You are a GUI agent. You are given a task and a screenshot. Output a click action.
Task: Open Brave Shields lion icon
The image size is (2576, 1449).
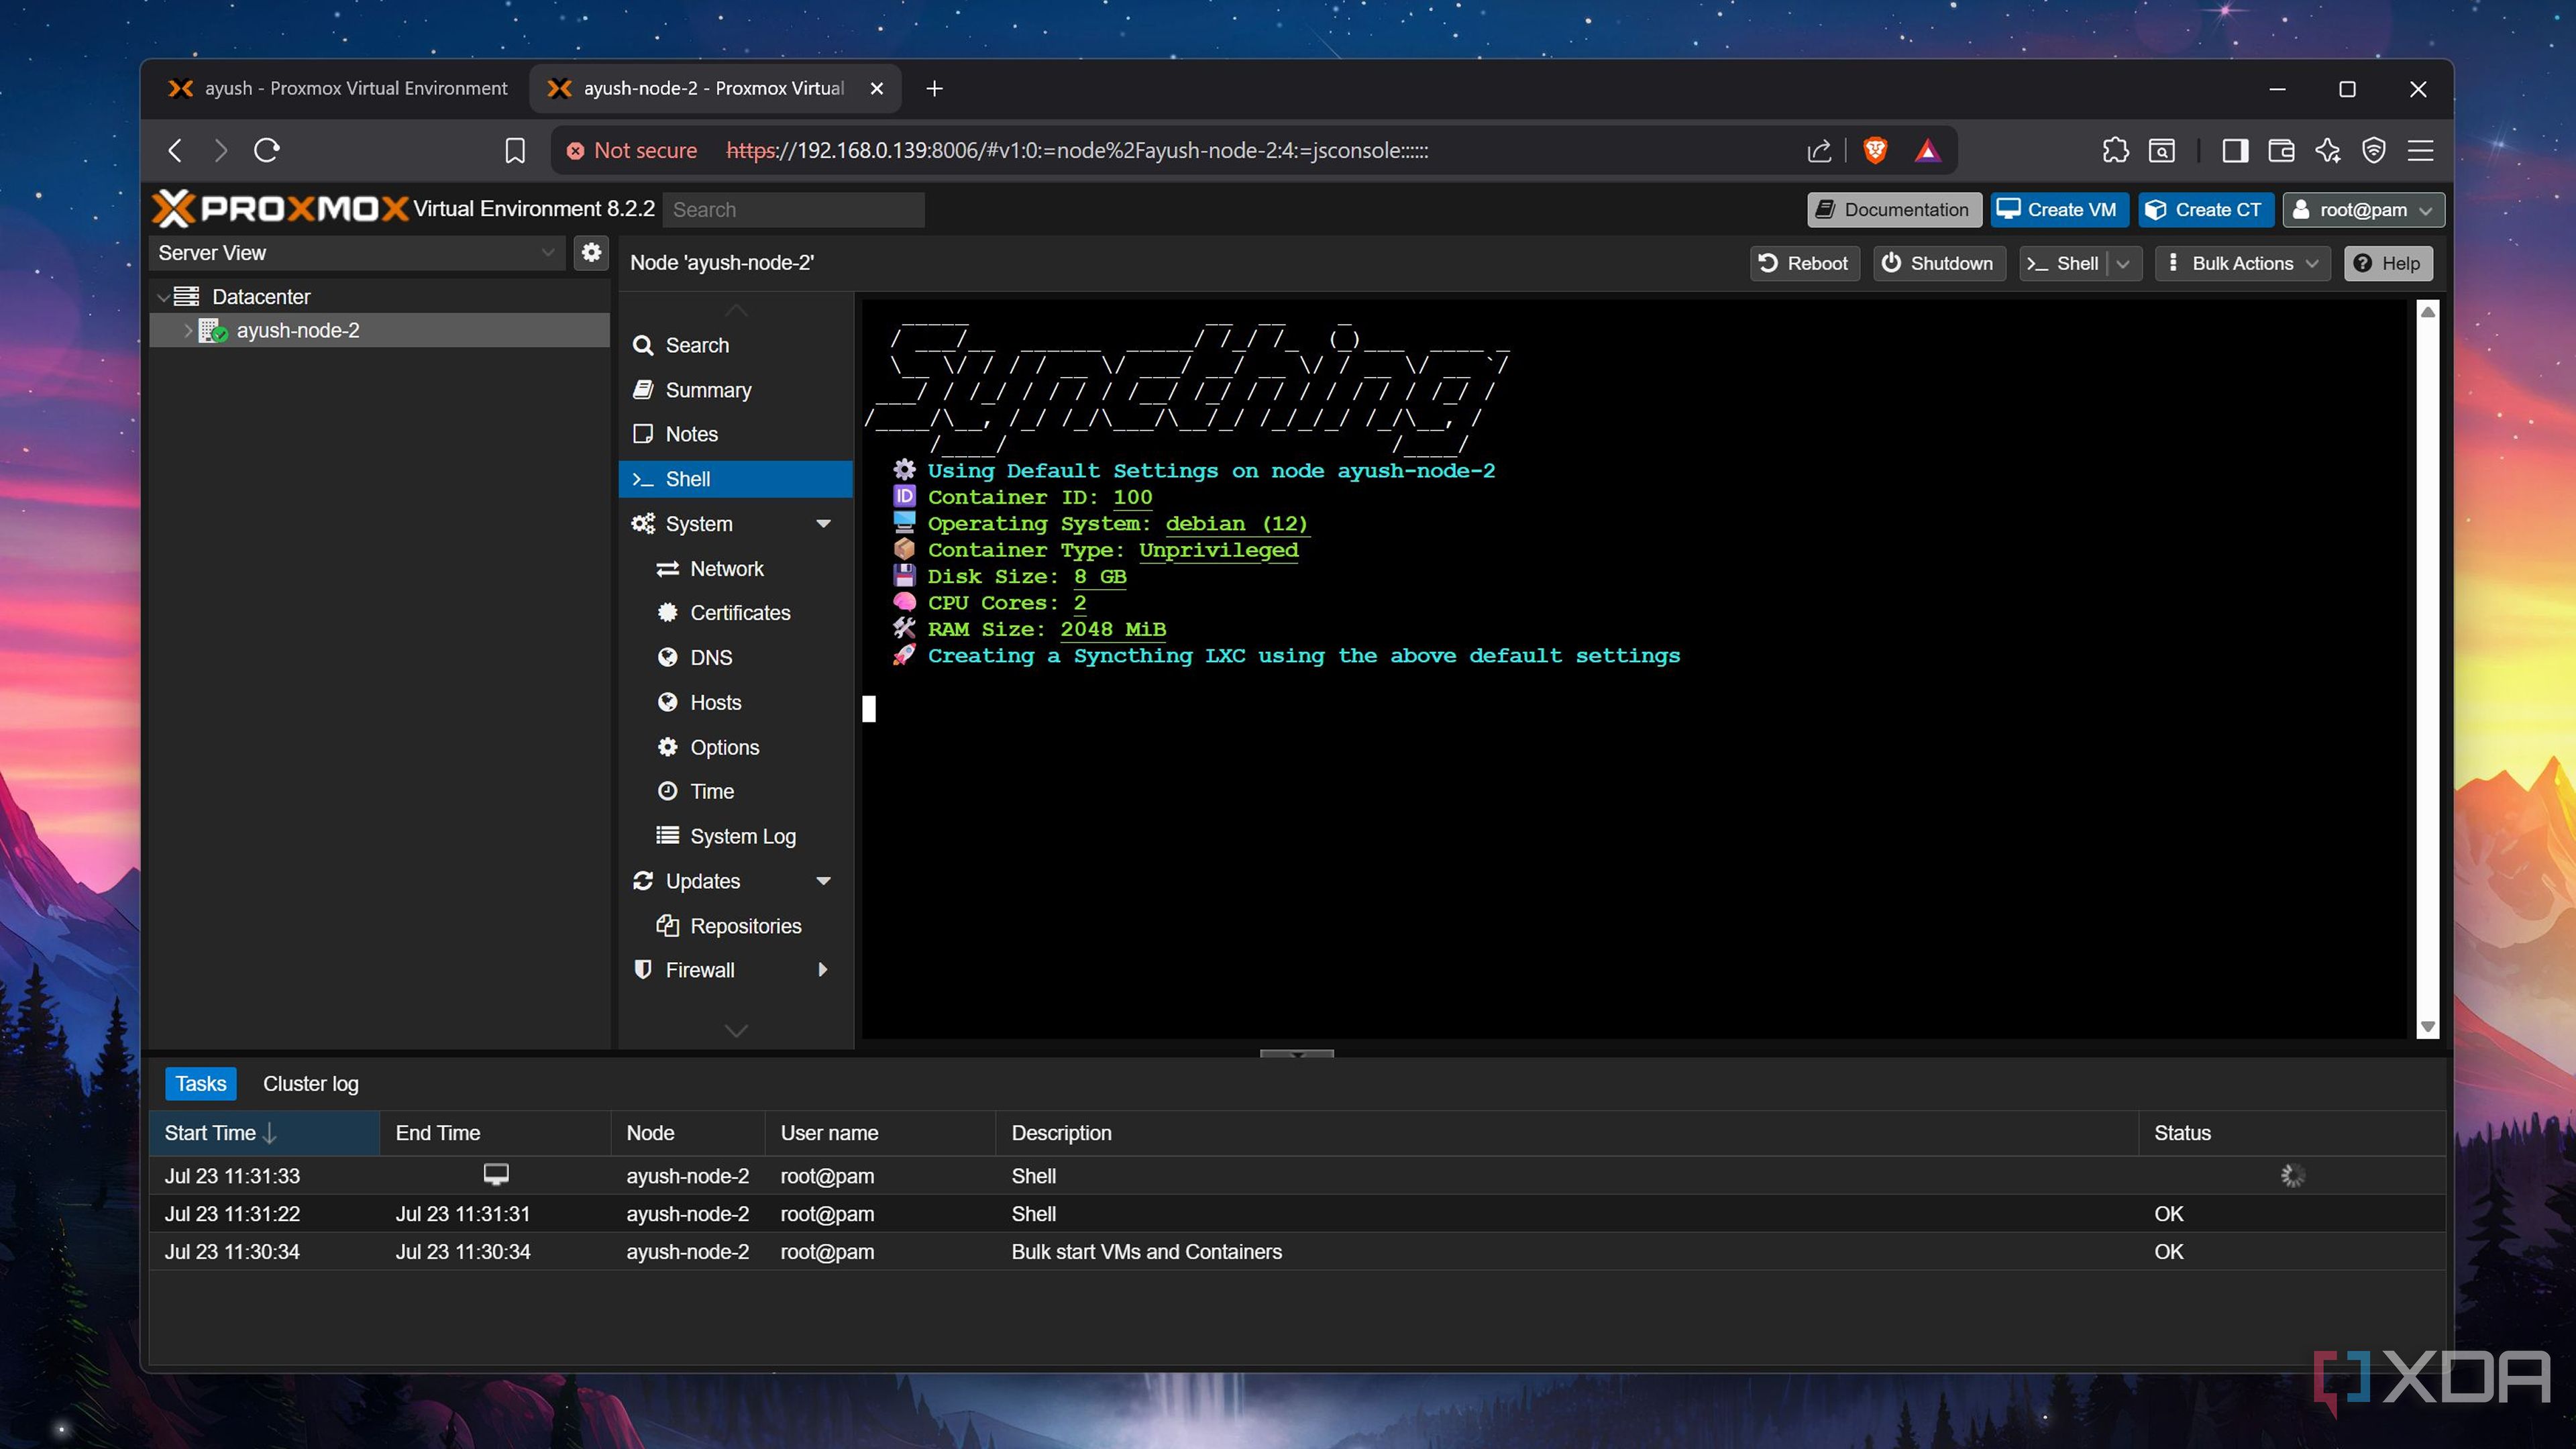point(1875,150)
